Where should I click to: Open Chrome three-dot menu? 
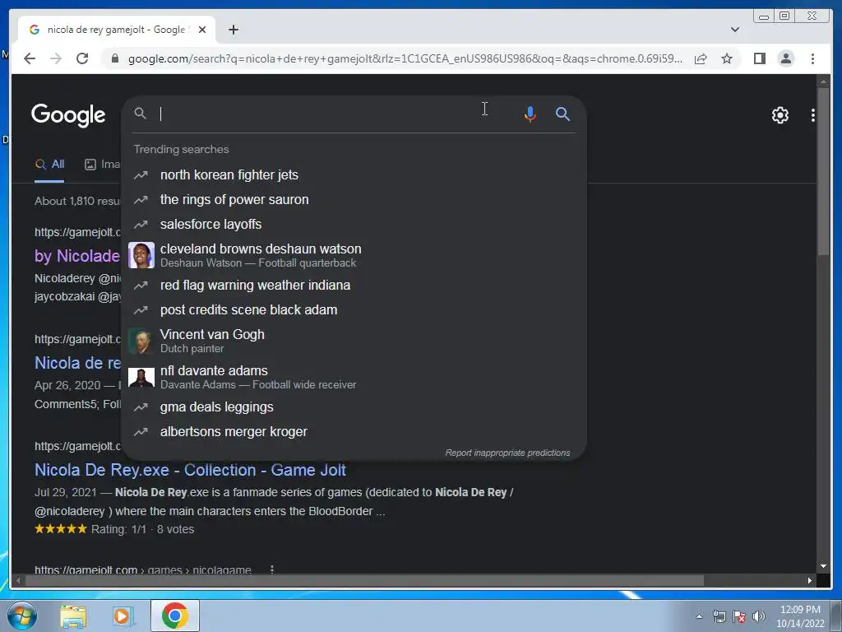pos(812,58)
